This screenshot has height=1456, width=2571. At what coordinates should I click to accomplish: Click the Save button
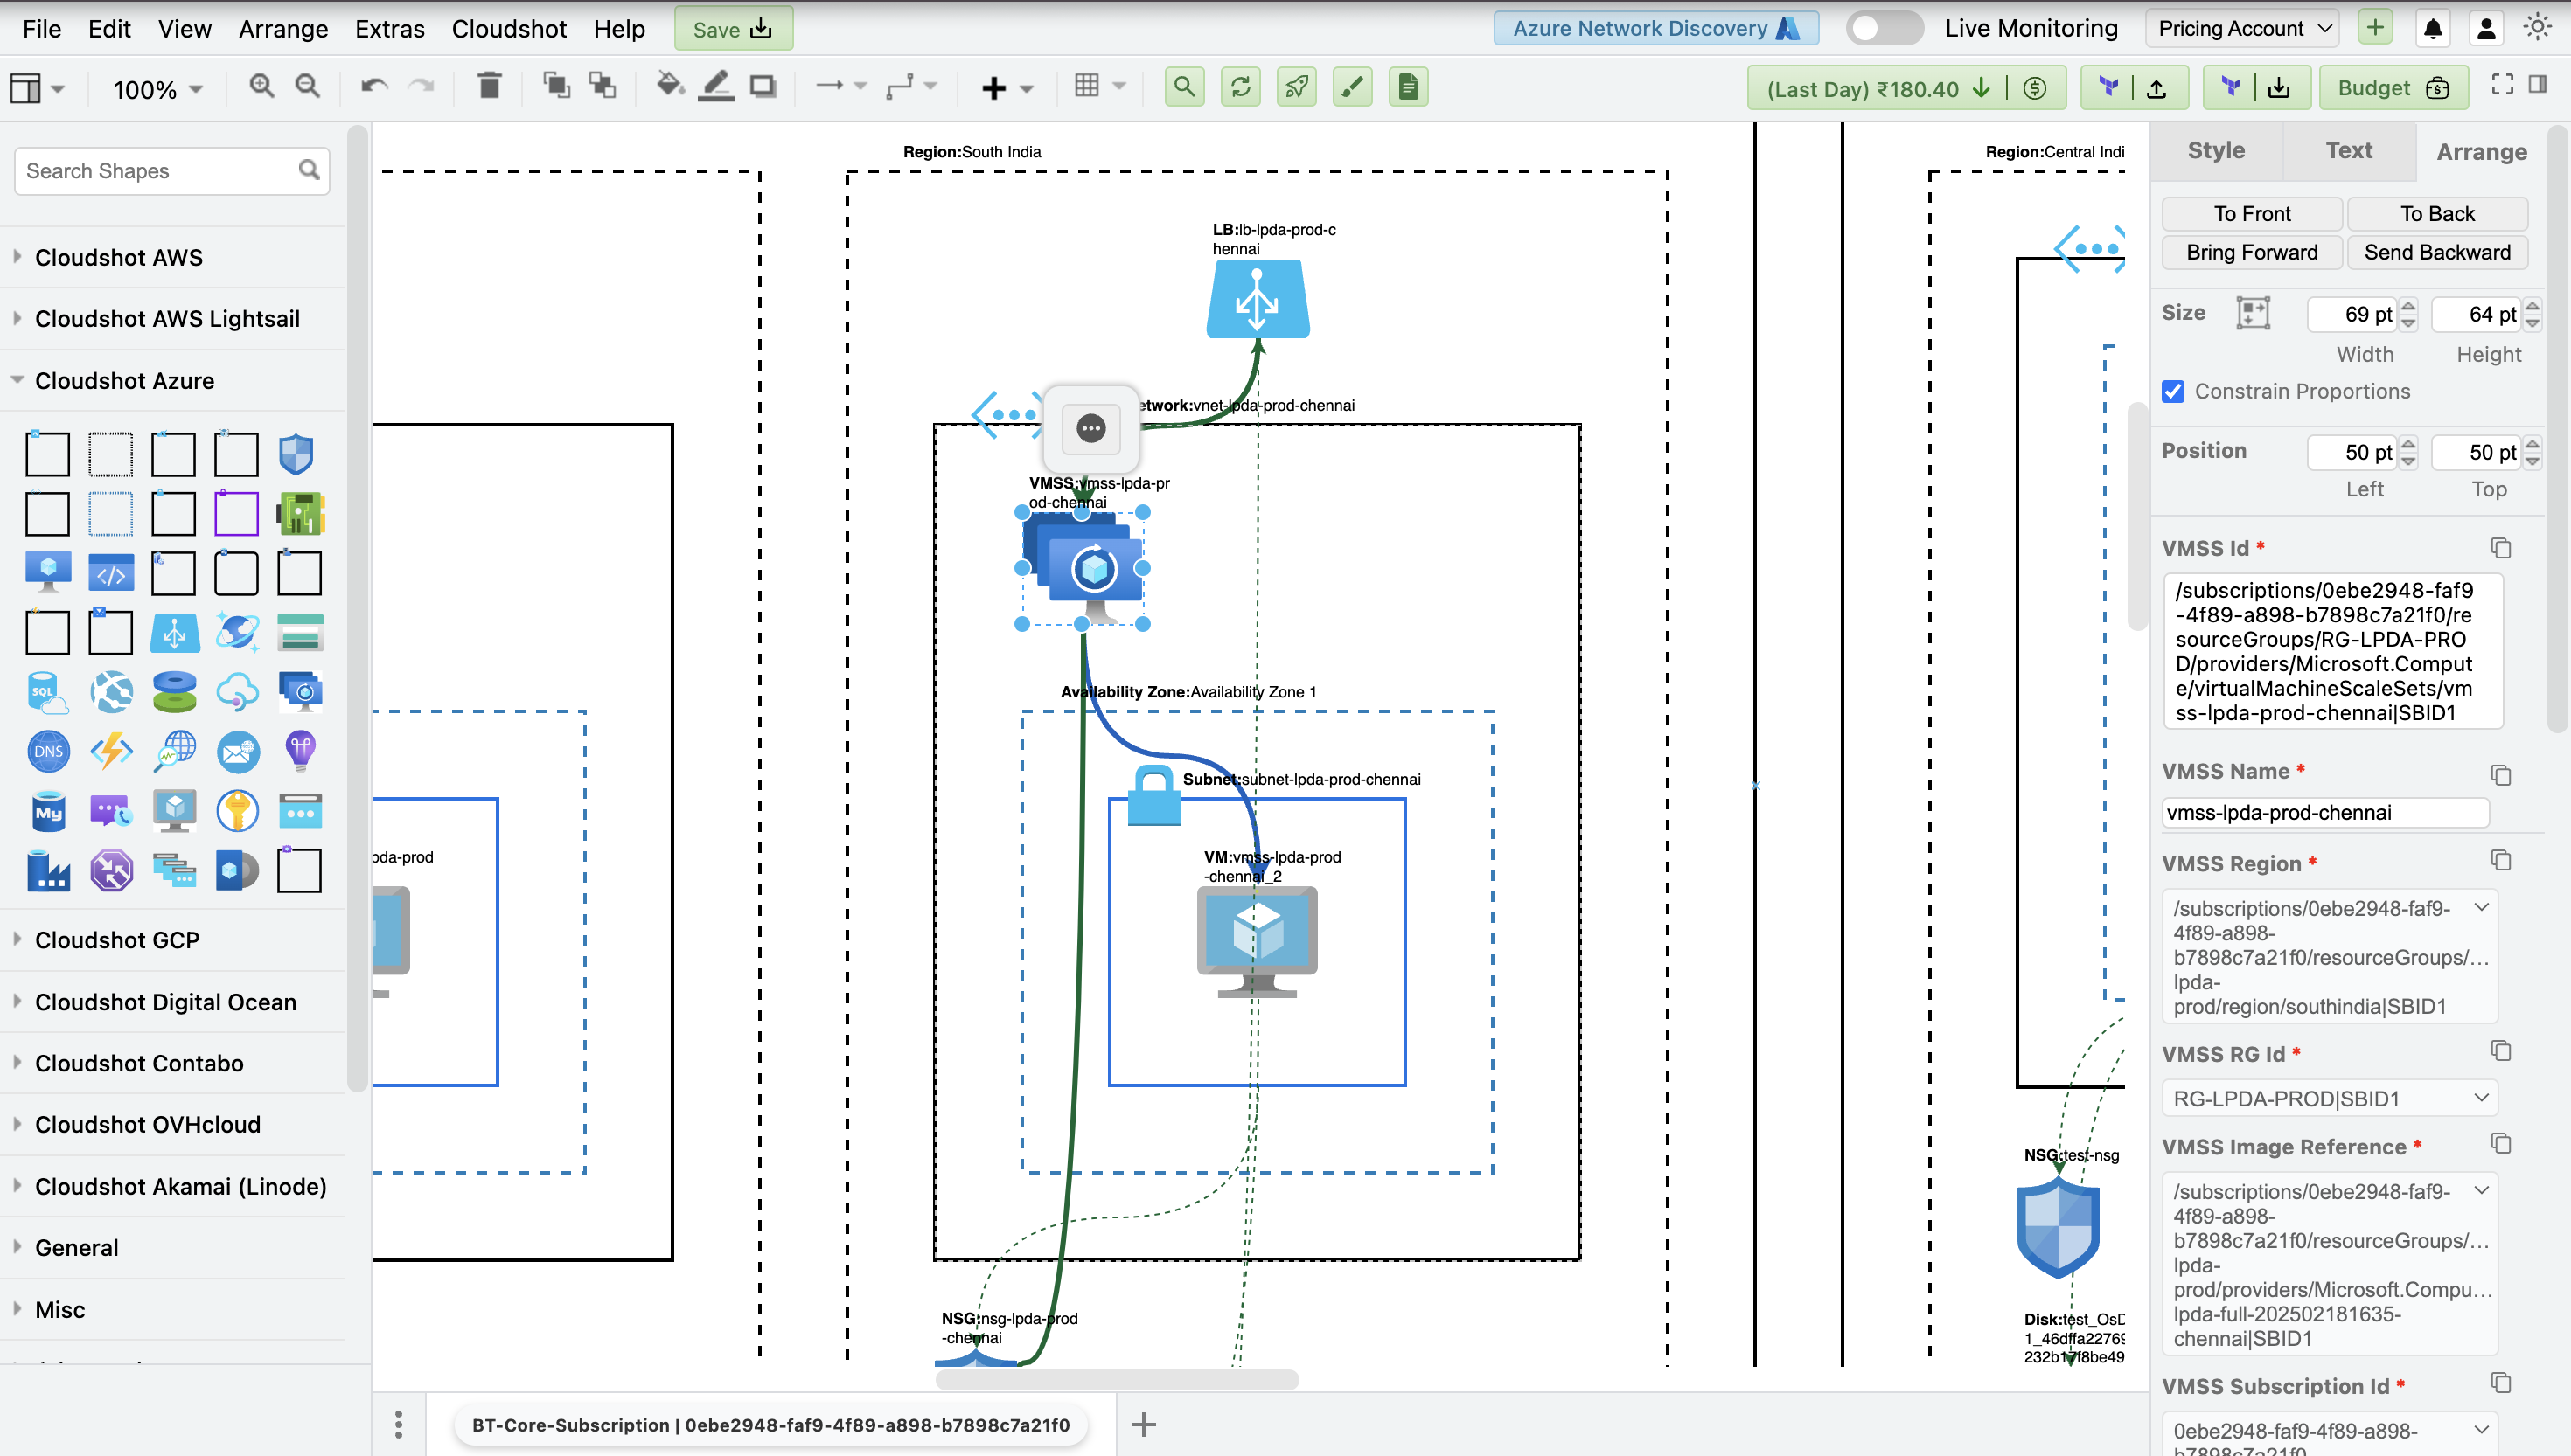click(x=734, y=29)
